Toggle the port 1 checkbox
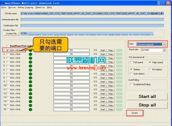This screenshot has width=172, height=126. coord(8,50)
